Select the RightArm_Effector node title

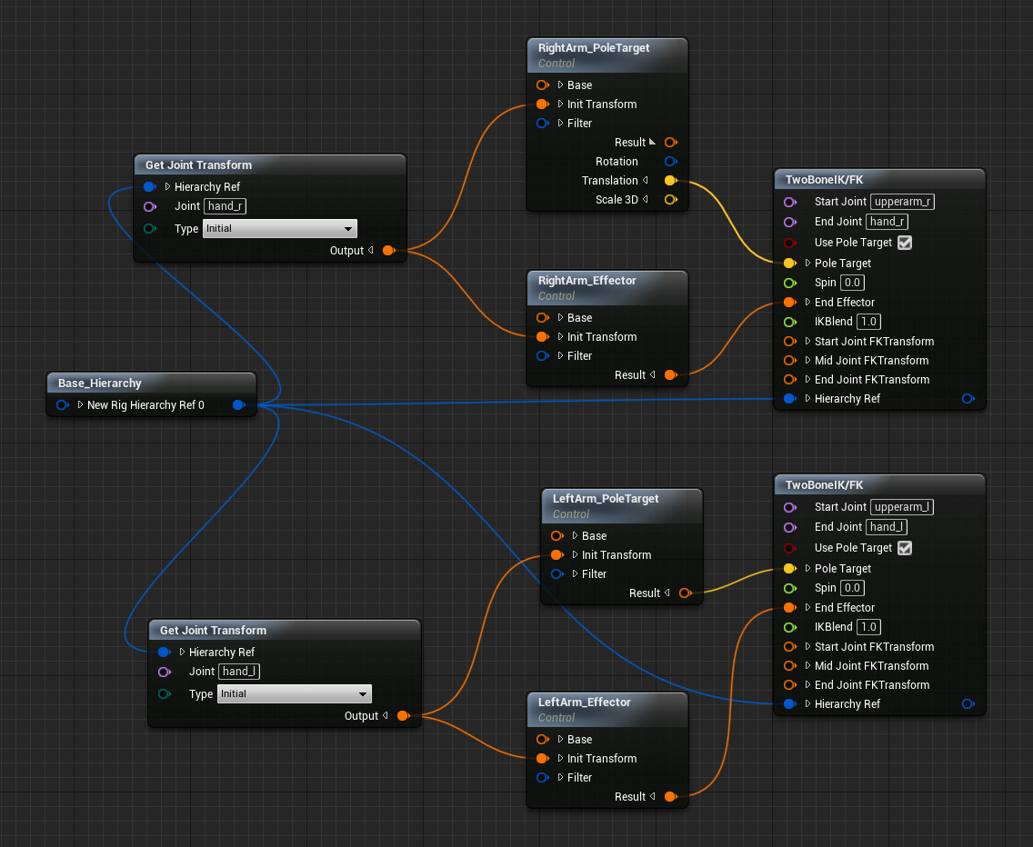pos(587,281)
